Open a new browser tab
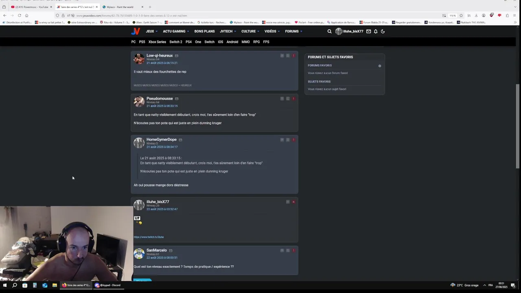Screen dimensions: 521x293 150,7
